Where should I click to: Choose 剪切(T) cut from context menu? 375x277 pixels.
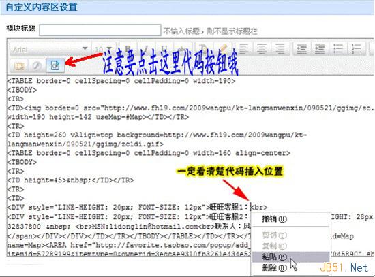pyautogui.click(x=274, y=235)
